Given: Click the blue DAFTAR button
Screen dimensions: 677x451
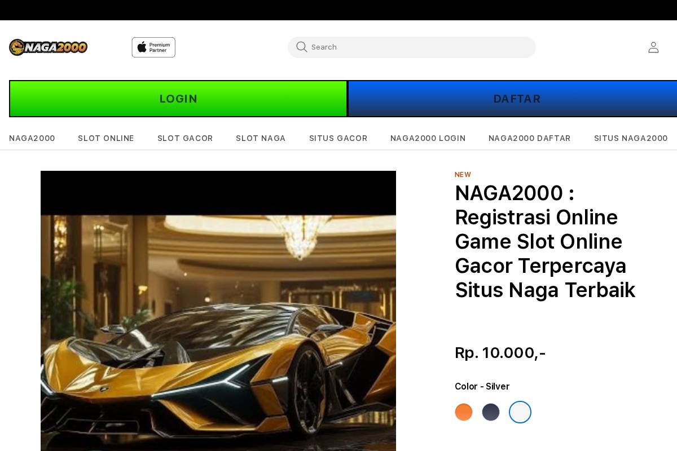Looking at the screenshot, I should [516, 99].
